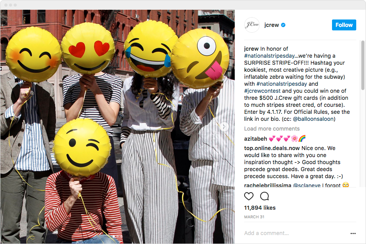This screenshot has width=366, height=244.
Task: Open the jcrew username in the header
Action: coord(271,25)
